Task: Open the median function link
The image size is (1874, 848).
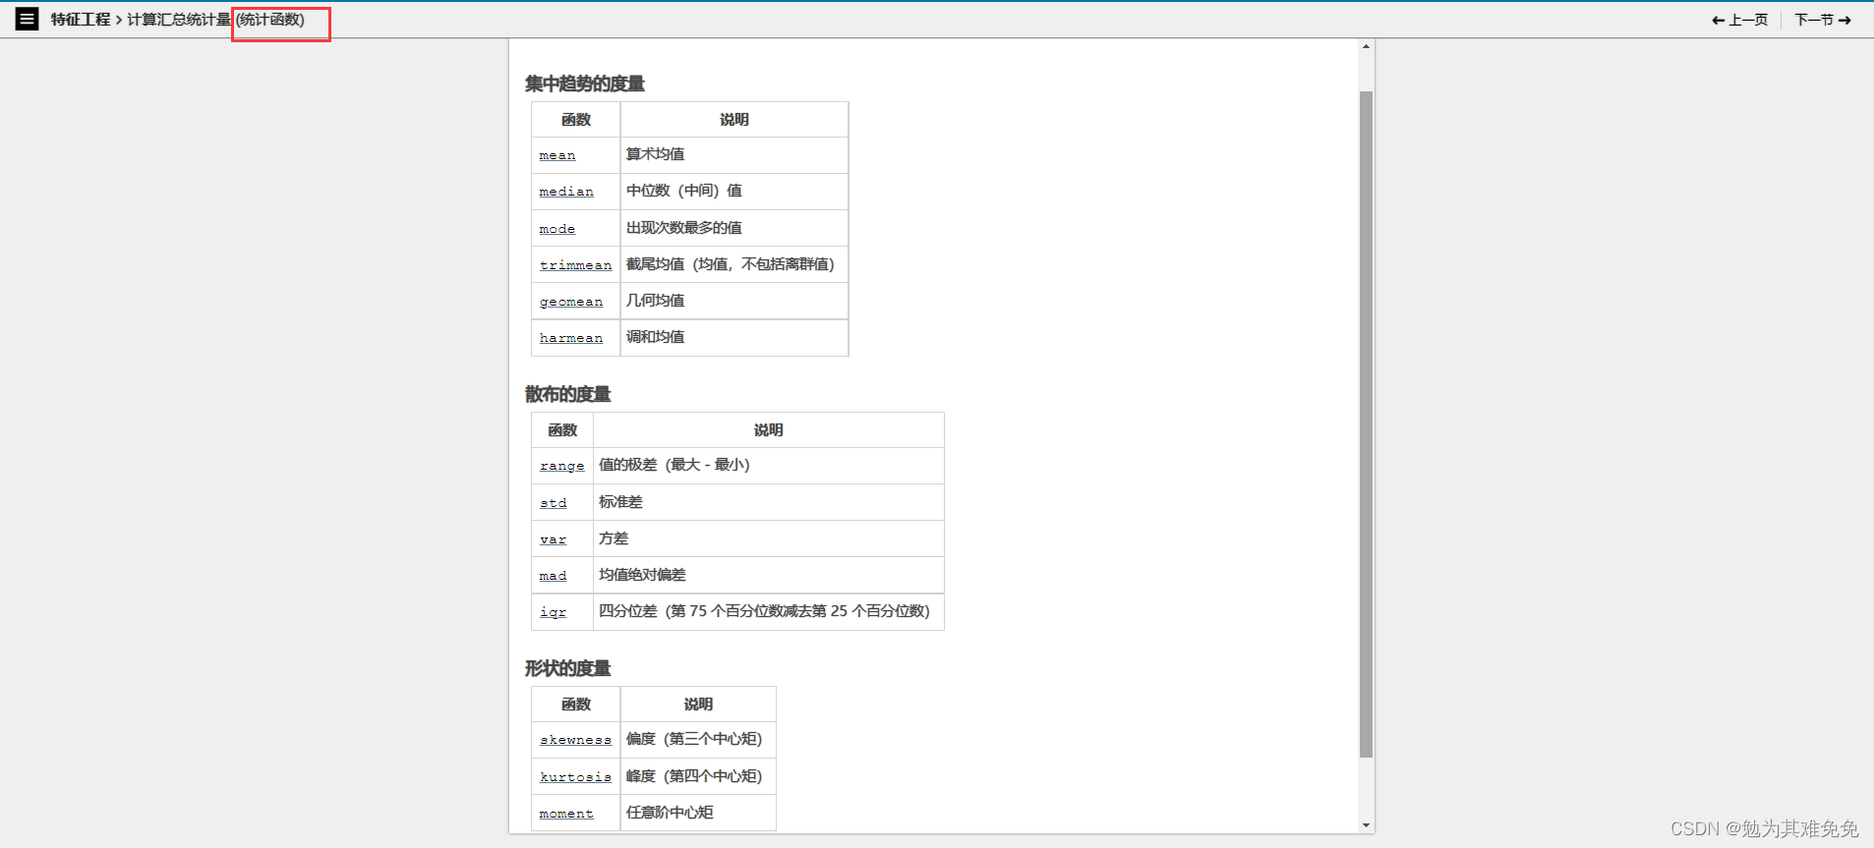Action: 566,192
